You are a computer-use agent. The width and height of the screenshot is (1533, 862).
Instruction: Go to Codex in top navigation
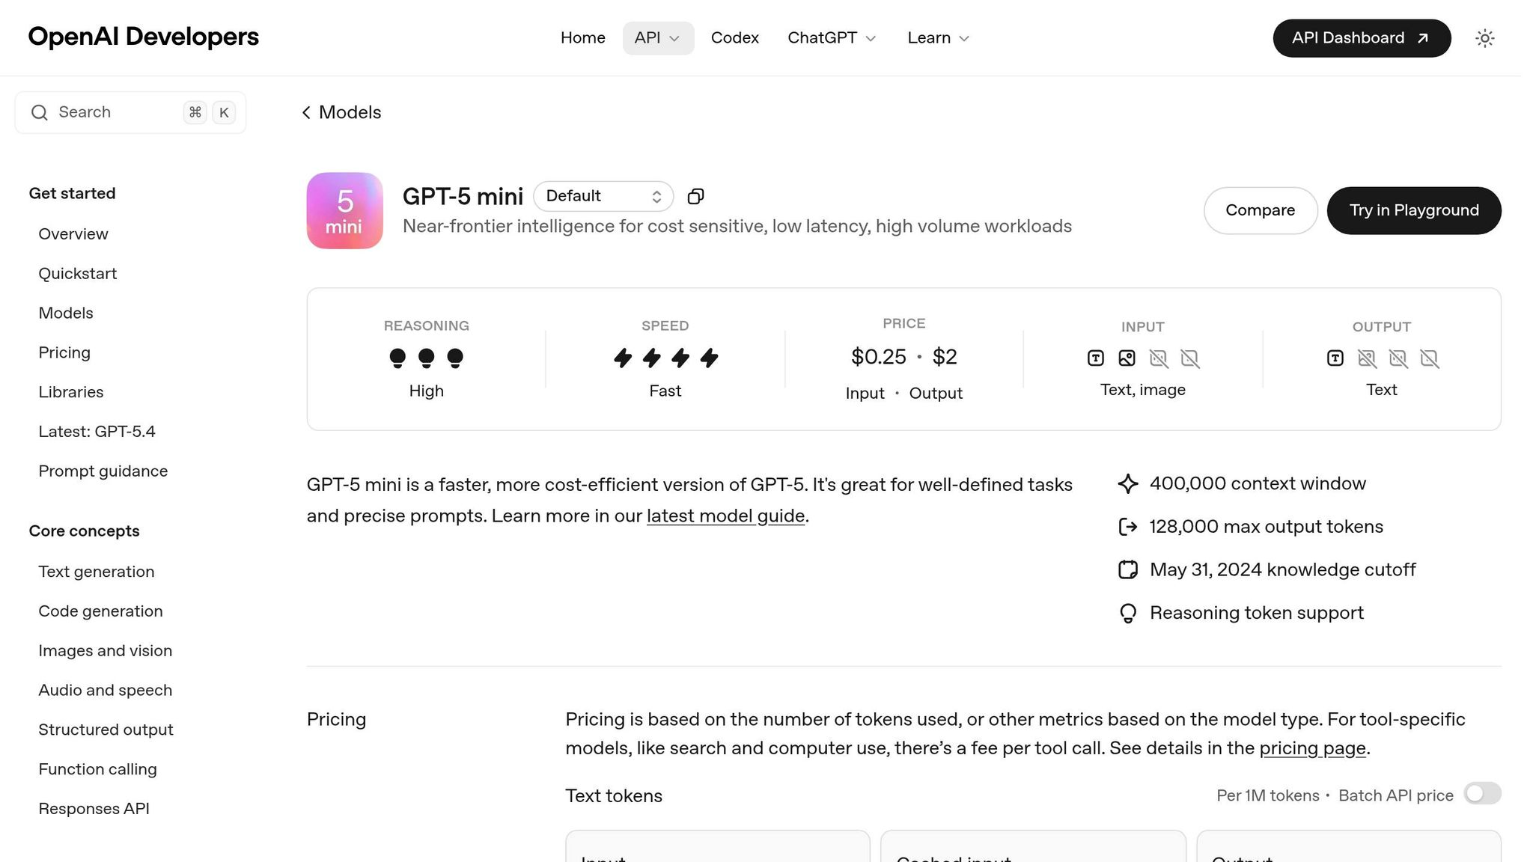click(x=734, y=38)
